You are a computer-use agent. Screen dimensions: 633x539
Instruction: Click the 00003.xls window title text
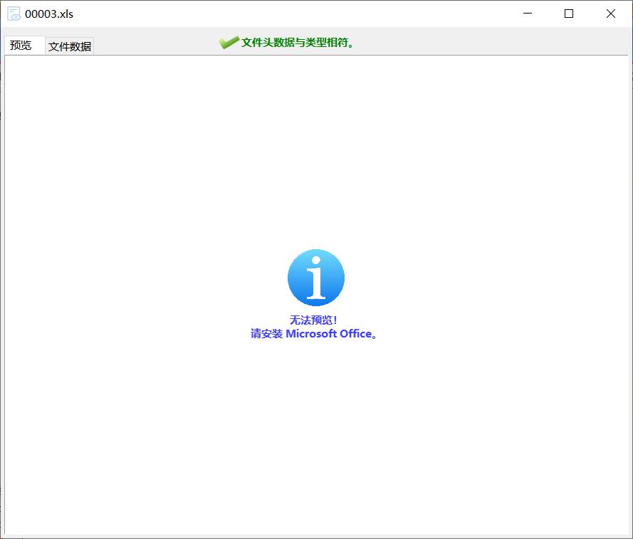pos(49,14)
